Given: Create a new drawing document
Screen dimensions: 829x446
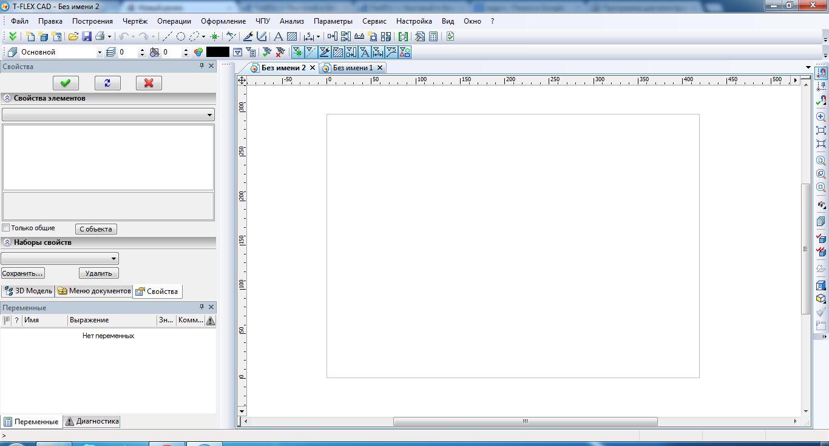Looking at the screenshot, I should click(x=30, y=36).
